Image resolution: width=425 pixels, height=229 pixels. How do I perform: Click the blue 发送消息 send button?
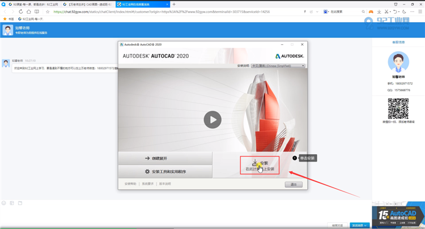[x=360, y=226]
